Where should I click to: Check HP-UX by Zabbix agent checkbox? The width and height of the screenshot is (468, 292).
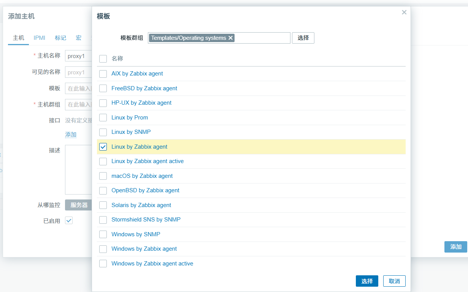click(103, 103)
